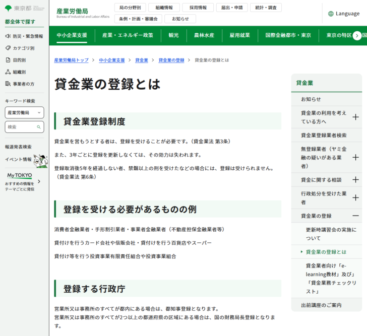
Task: Click the globe Language icon
Action: 331,14
